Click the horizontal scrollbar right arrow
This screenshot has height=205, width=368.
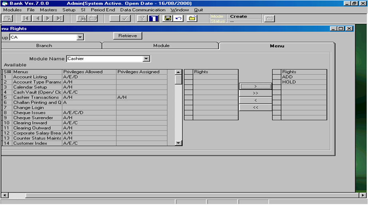(x=362, y=195)
